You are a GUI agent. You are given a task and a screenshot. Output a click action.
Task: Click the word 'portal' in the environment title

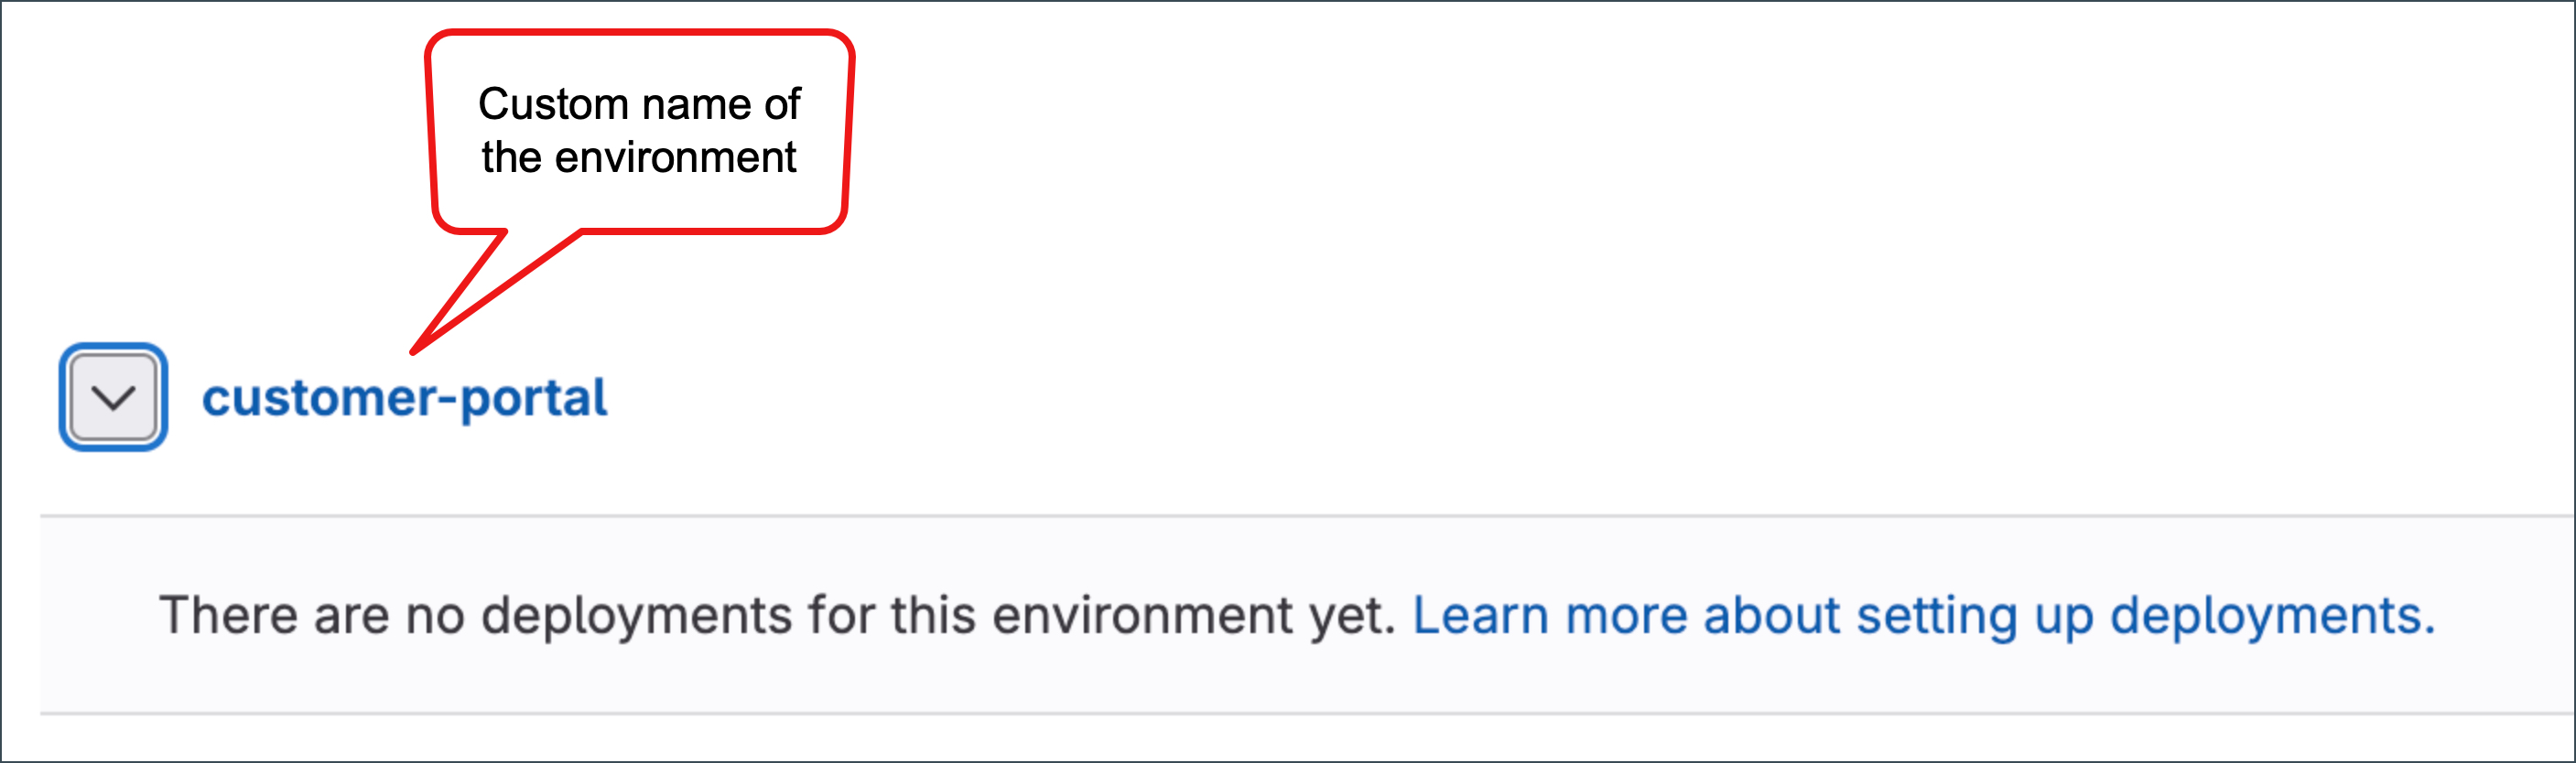click(534, 398)
